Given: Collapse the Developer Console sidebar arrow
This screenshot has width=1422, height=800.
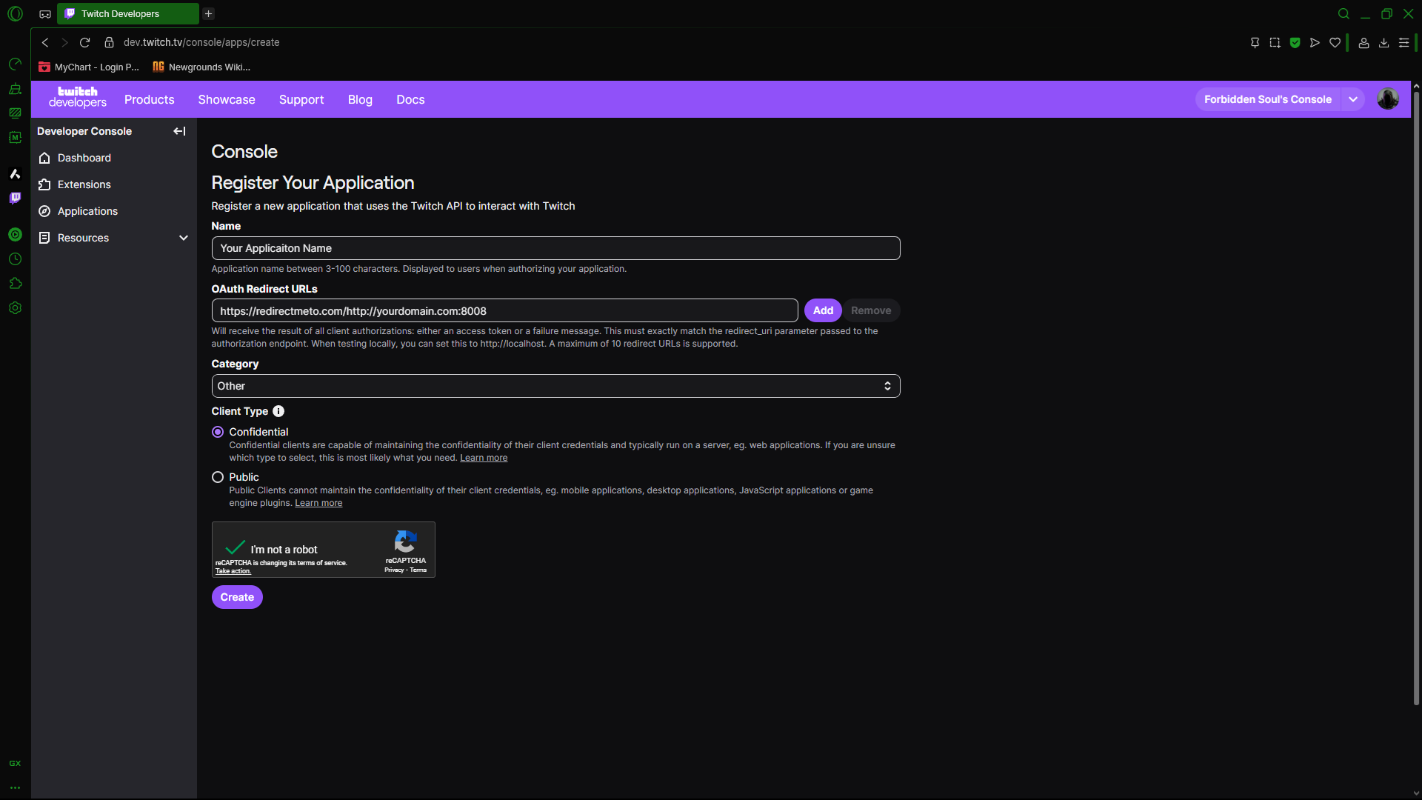Looking at the screenshot, I should 179,131.
